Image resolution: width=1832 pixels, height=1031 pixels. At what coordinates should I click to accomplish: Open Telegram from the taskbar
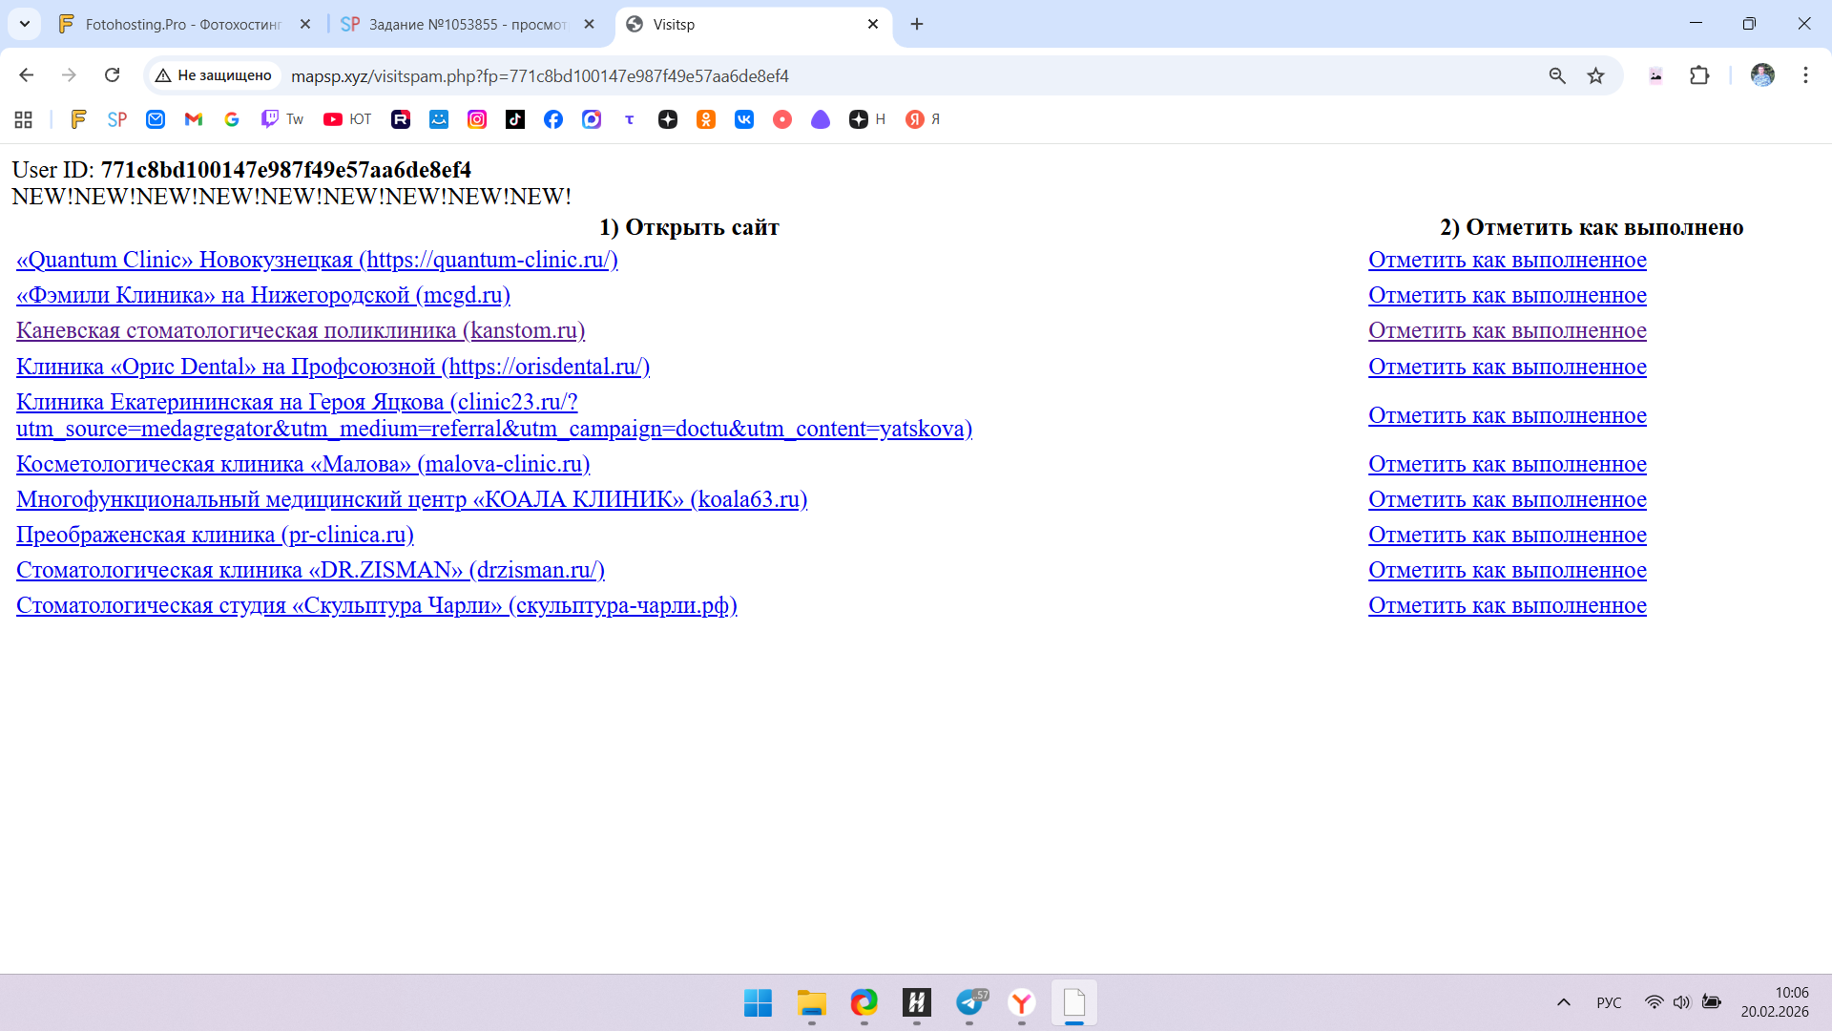pyautogui.click(x=969, y=1002)
